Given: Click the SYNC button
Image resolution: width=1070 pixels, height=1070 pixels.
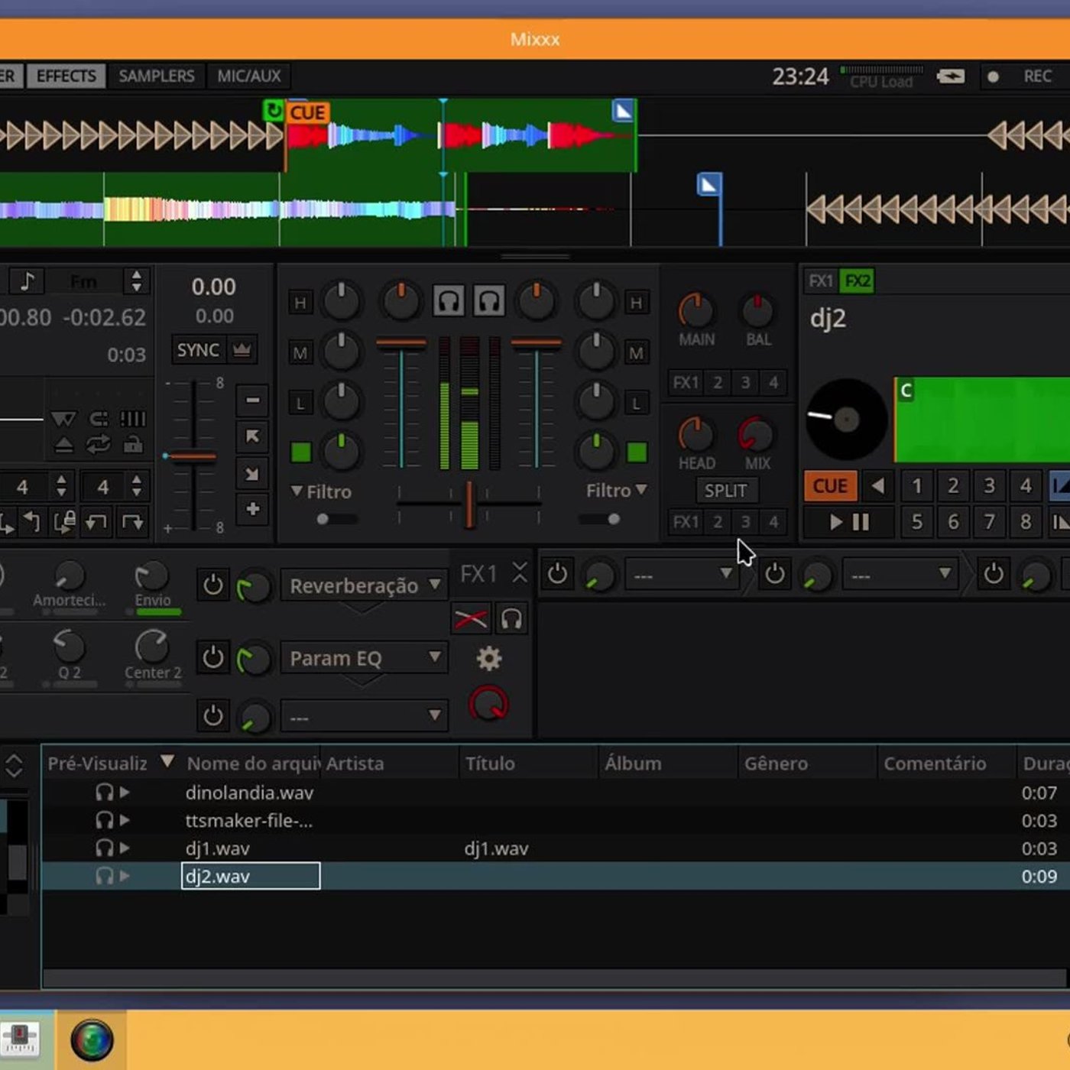Looking at the screenshot, I should [x=198, y=350].
